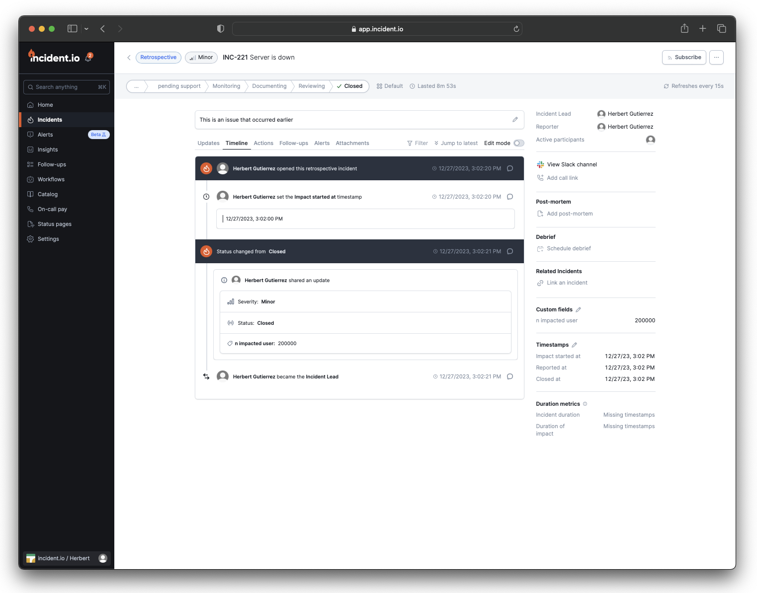Switch to the Follow-ups tab in the incident

tap(294, 143)
